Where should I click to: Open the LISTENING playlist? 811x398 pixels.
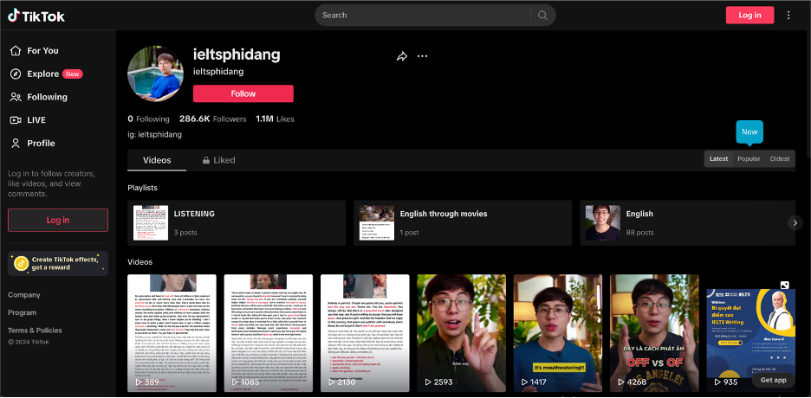(237, 223)
